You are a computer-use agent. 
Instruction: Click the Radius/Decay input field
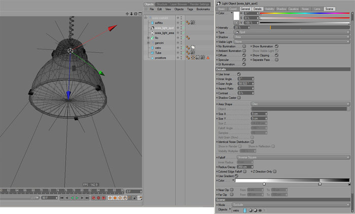click(x=245, y=167)
